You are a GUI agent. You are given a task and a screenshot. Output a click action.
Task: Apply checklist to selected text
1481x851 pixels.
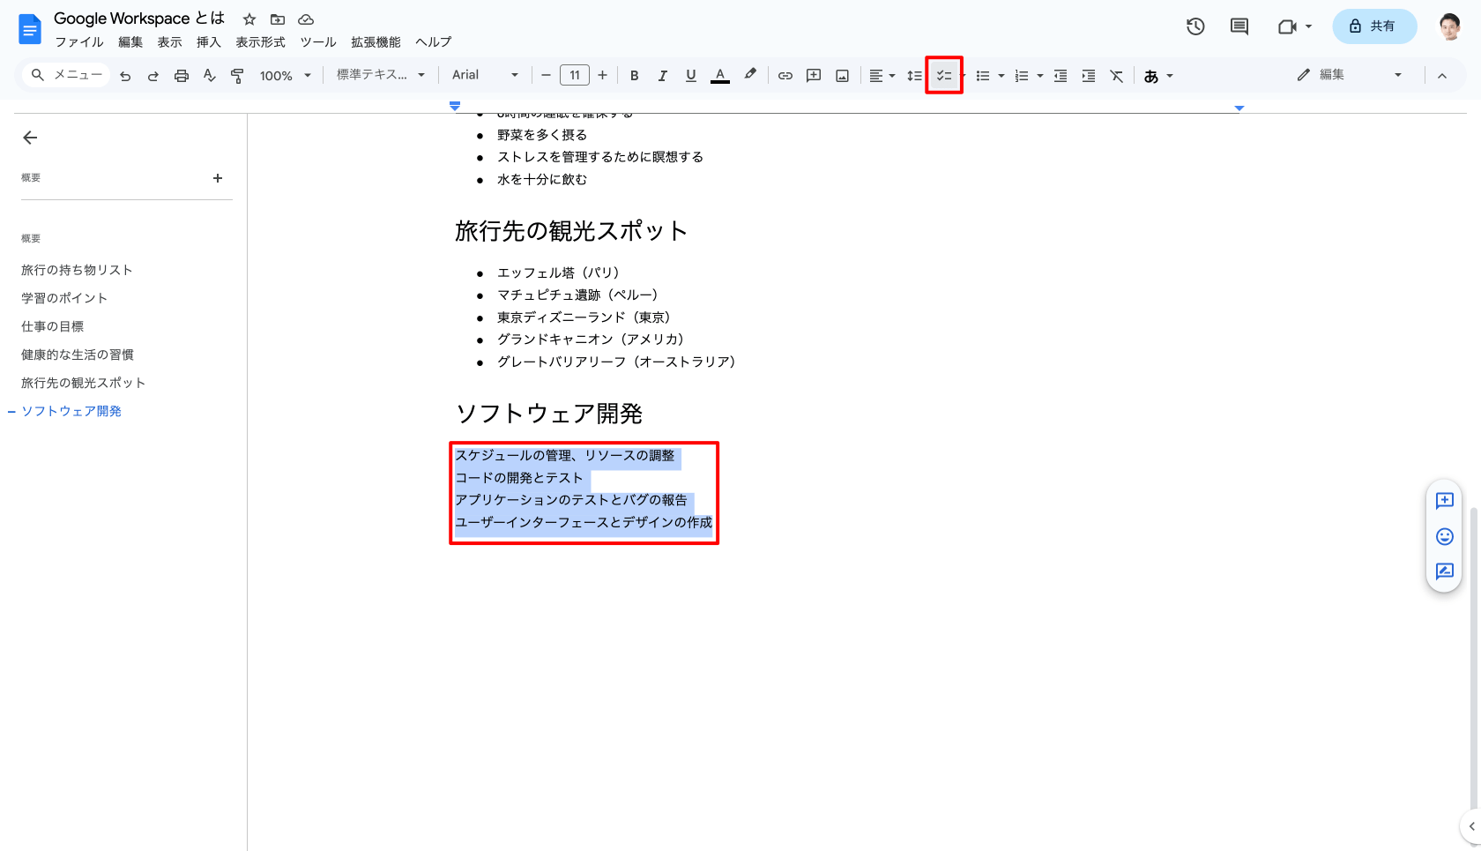(x=943, y=76)
